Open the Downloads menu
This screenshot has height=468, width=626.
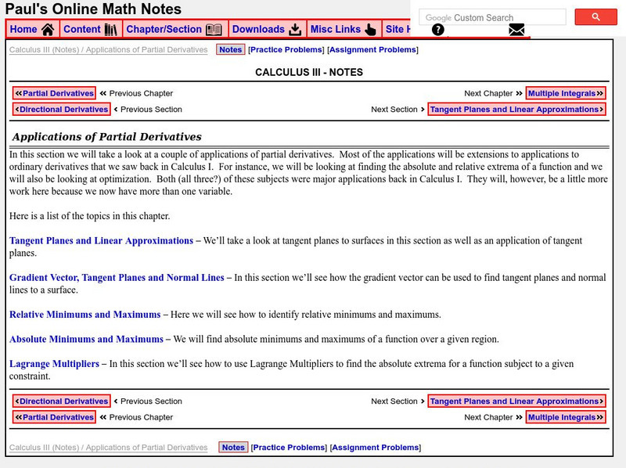[x=268, y=29]
